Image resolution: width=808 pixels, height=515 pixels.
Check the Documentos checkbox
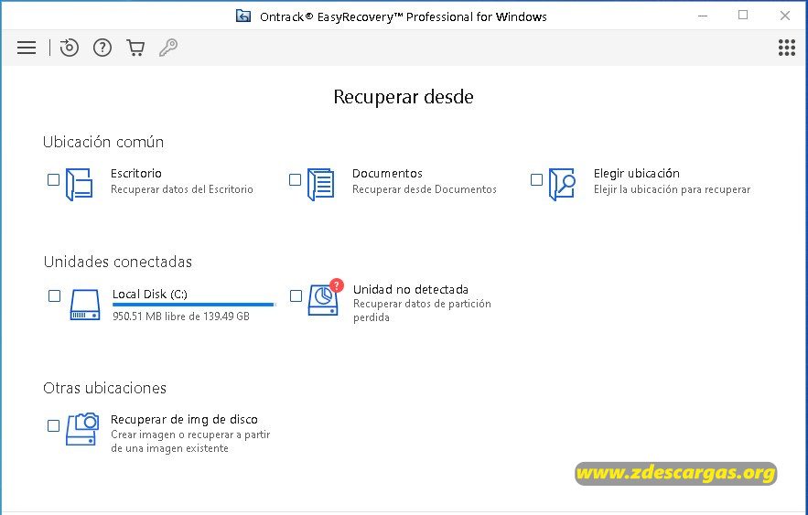[x=295, y=179]
